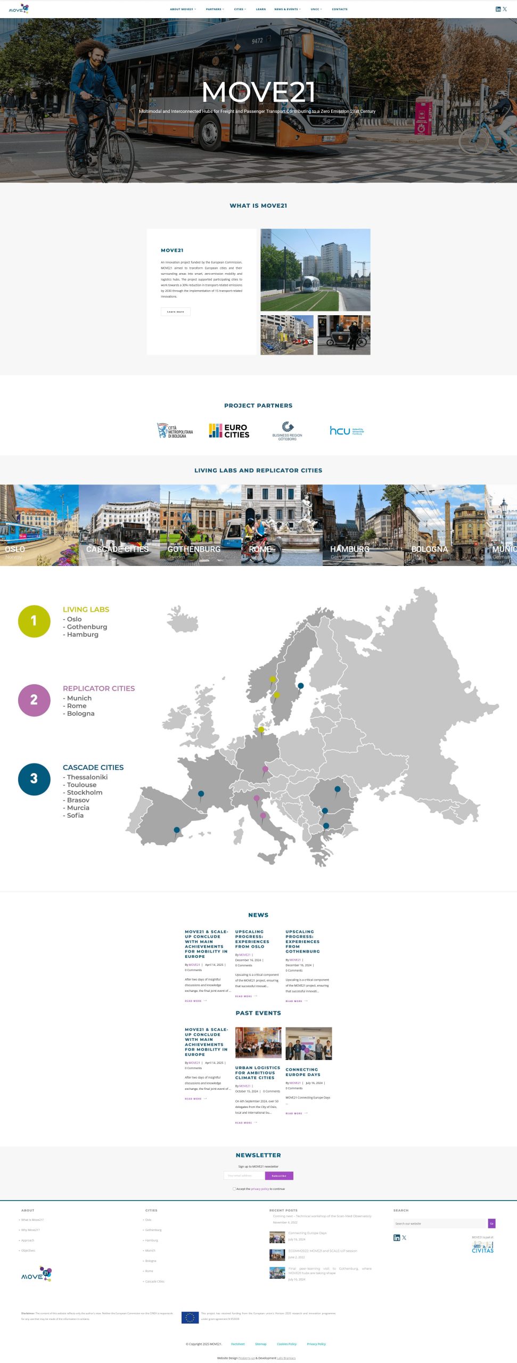Viewport: 517px width, 1363px height.
Task: Click the purple Subscribe button
Action: coord(279,1176)
